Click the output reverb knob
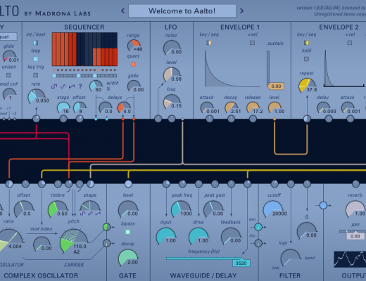 355,209
